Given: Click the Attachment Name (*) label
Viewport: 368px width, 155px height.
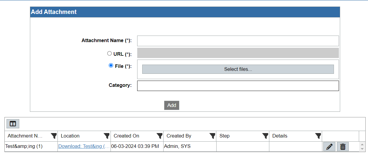Looking at the screenshot, I should tap(107, 41).
